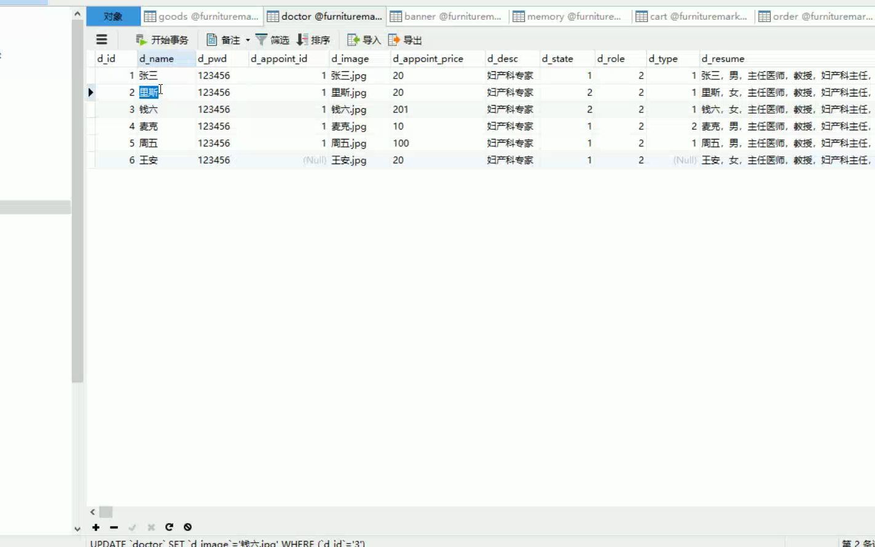Select the name cell 麦克
The height and width of the screenshot is (547, 875).
point(166,126)
